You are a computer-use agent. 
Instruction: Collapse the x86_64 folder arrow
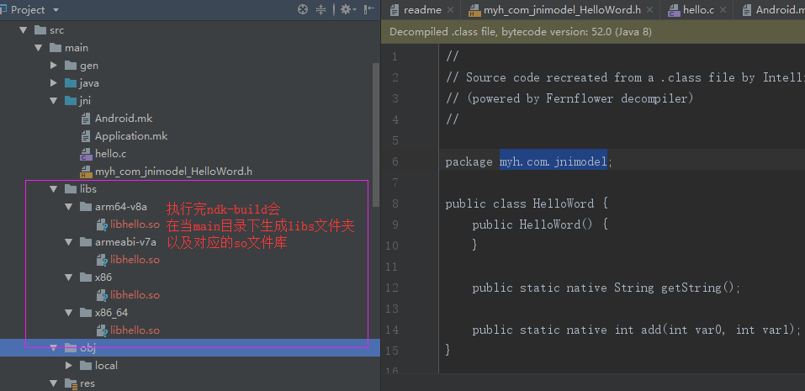69,313
